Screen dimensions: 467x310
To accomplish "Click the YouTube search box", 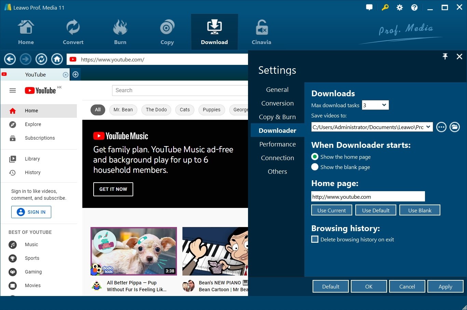I will pyautogui.click(x=180, y=90).
